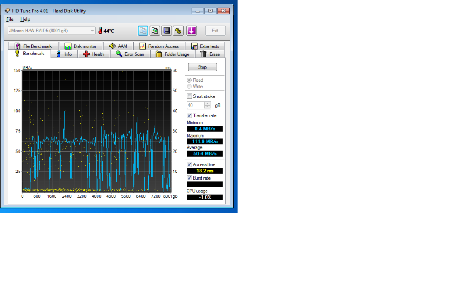Click the Maximum 111.9 MB/s value
This screenshot has width=452, height=283.
205,141
